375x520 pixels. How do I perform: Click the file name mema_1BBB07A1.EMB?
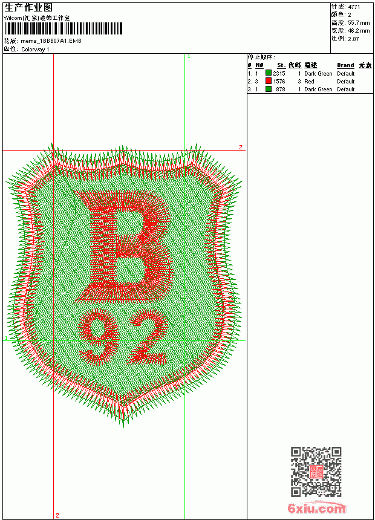[x=51, y=41]
